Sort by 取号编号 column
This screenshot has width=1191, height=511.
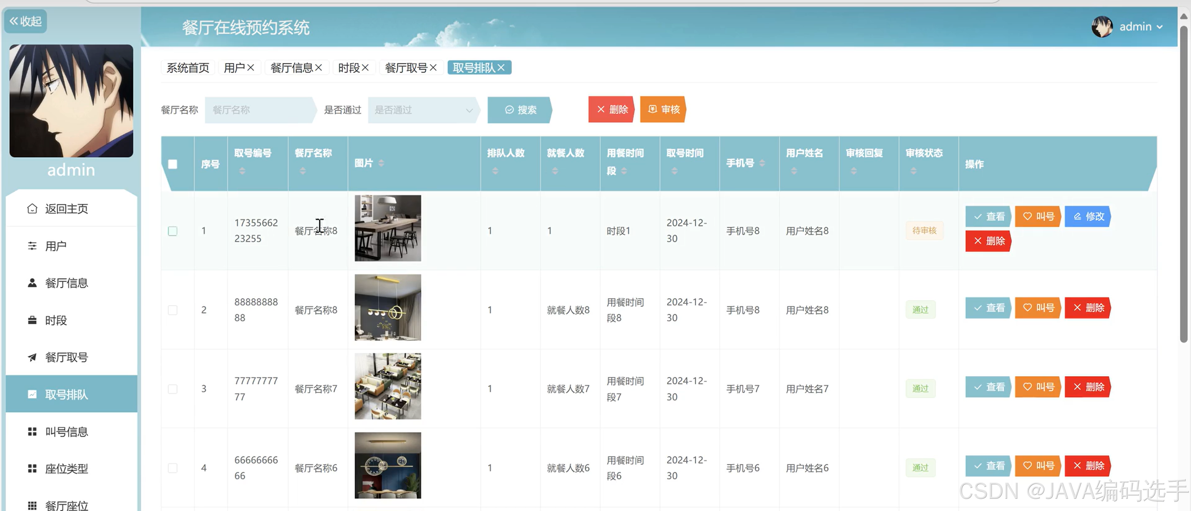242,171
